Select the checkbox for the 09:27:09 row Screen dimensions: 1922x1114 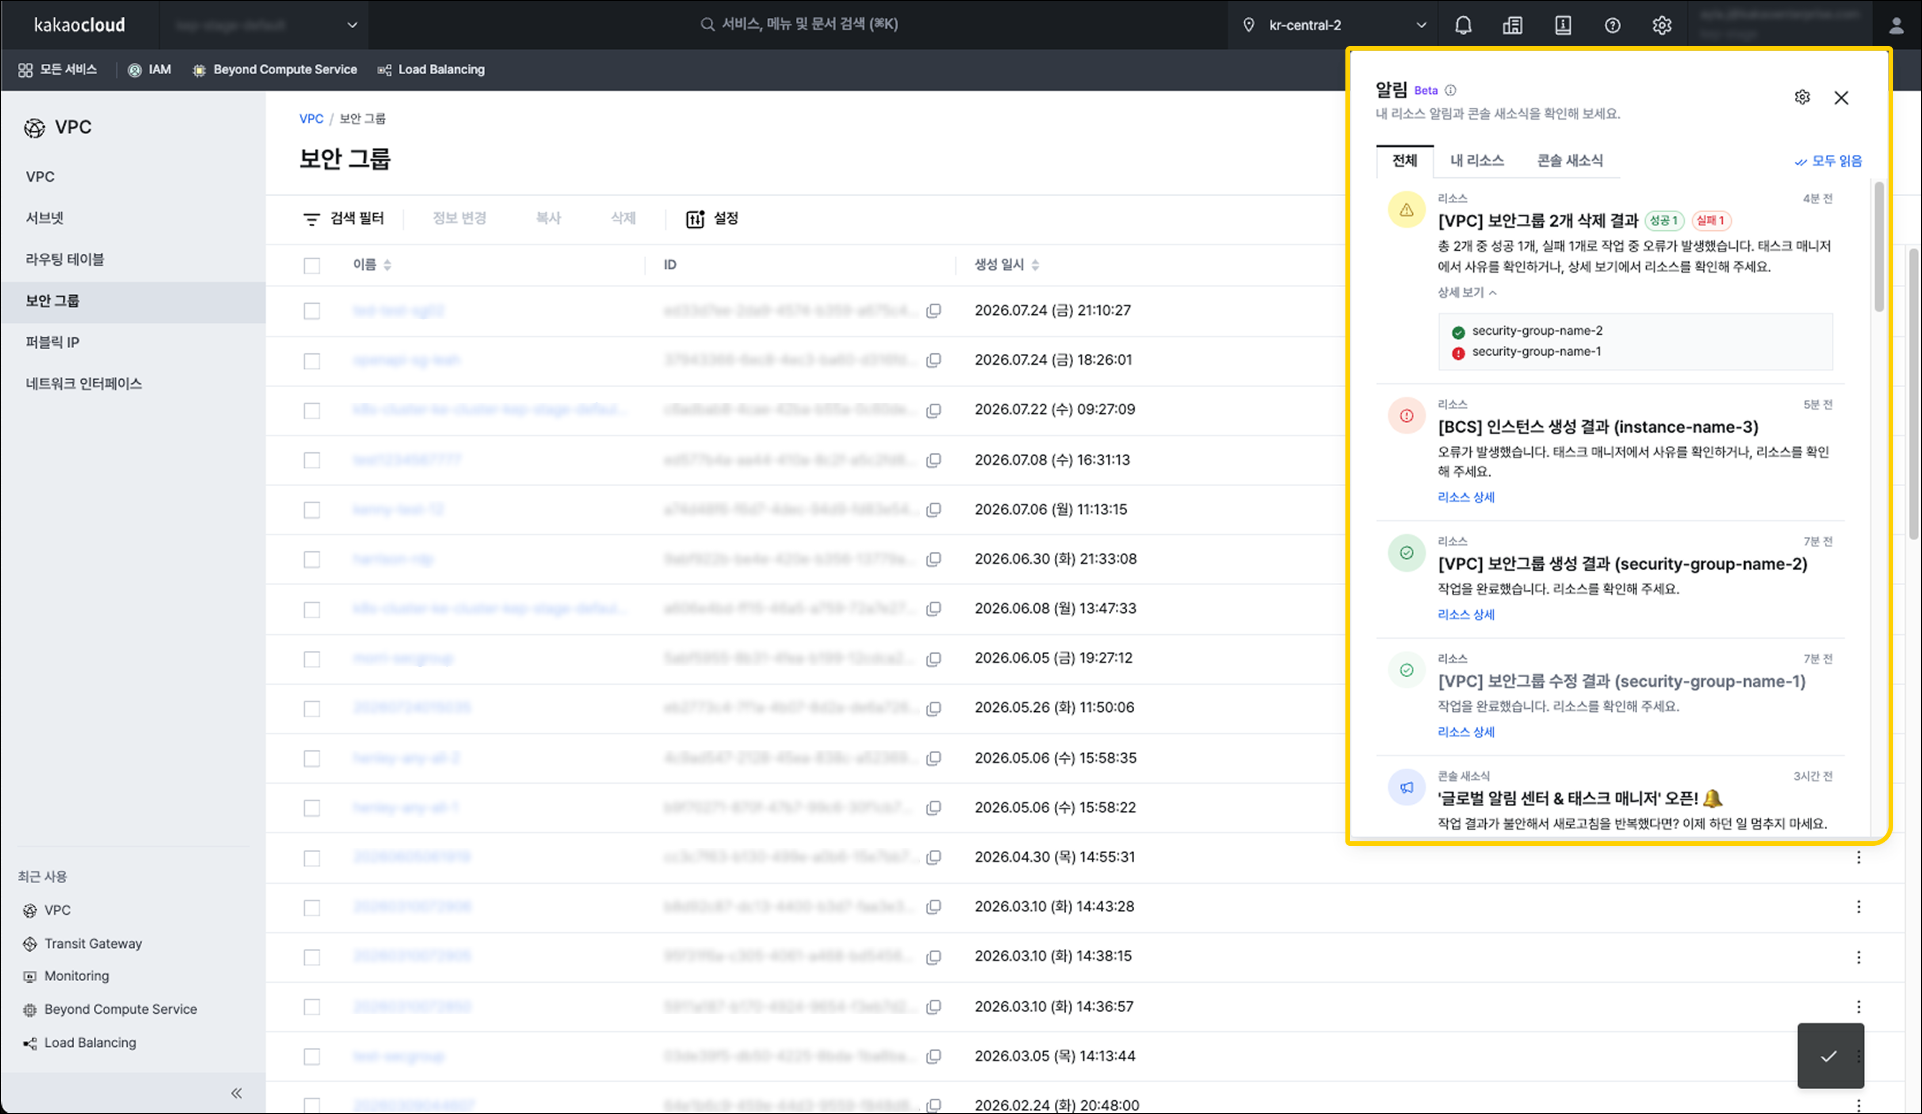[x=312, y=410]
